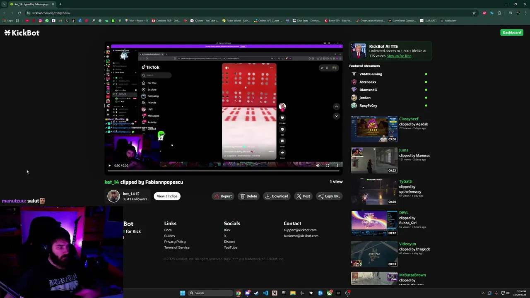The width and height of the screenshot is (530, 298).
Task: Go back in browser history
Action: coord(4,13)
